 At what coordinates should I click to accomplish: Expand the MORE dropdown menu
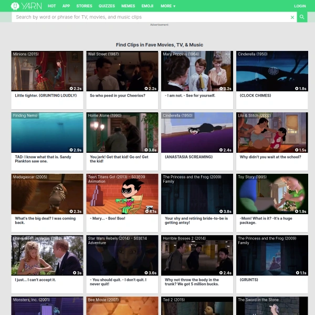point(168,6)
